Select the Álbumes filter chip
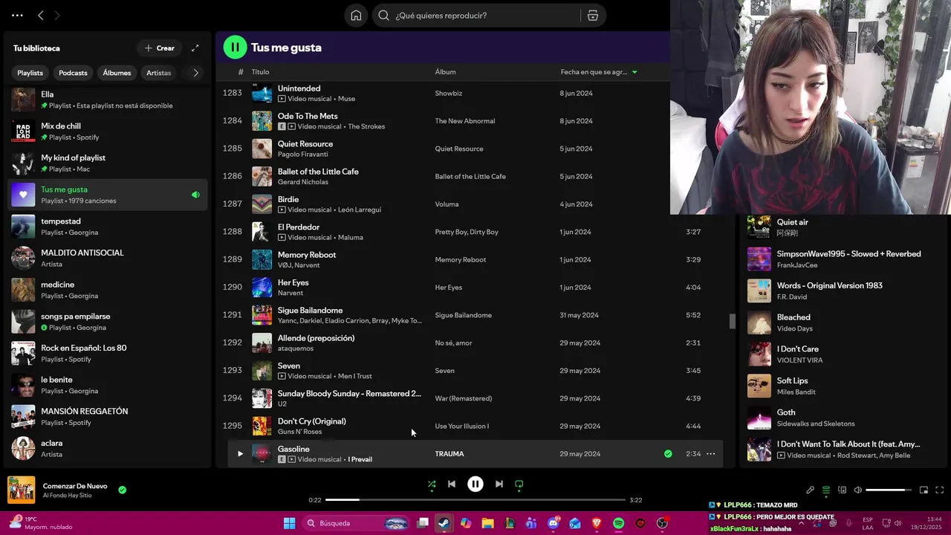Screen dimensions: 951x535 pos(117,73)
